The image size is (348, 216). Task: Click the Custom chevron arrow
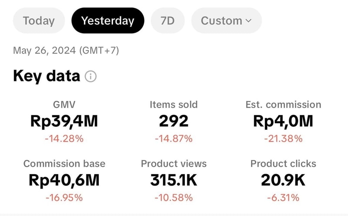[x=248, y=20]
